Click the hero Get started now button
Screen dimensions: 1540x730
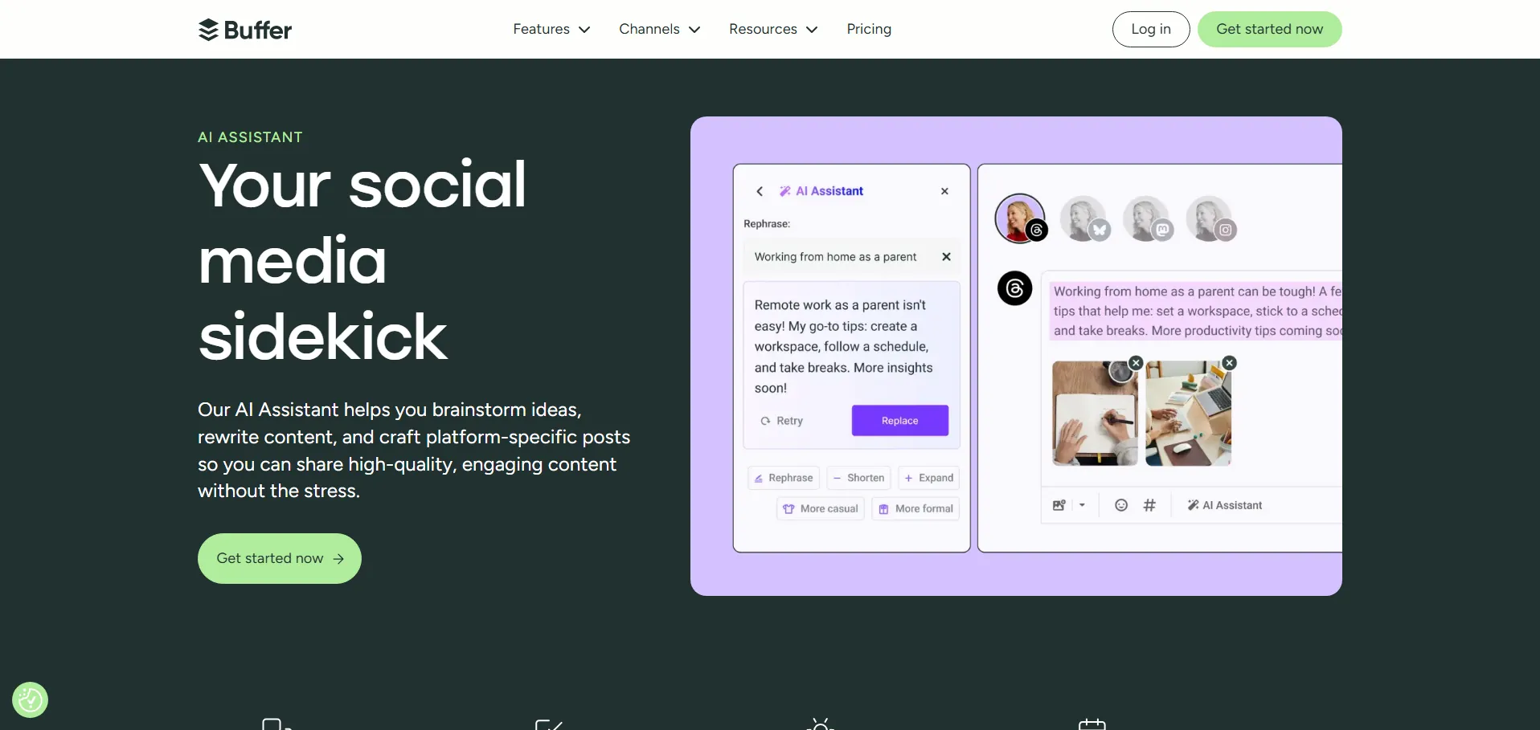[x=280, y=558]
